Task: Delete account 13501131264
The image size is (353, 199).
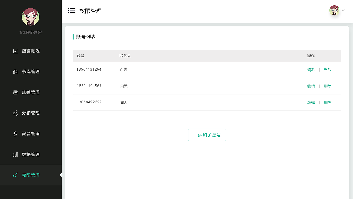Action: [327, 70]
